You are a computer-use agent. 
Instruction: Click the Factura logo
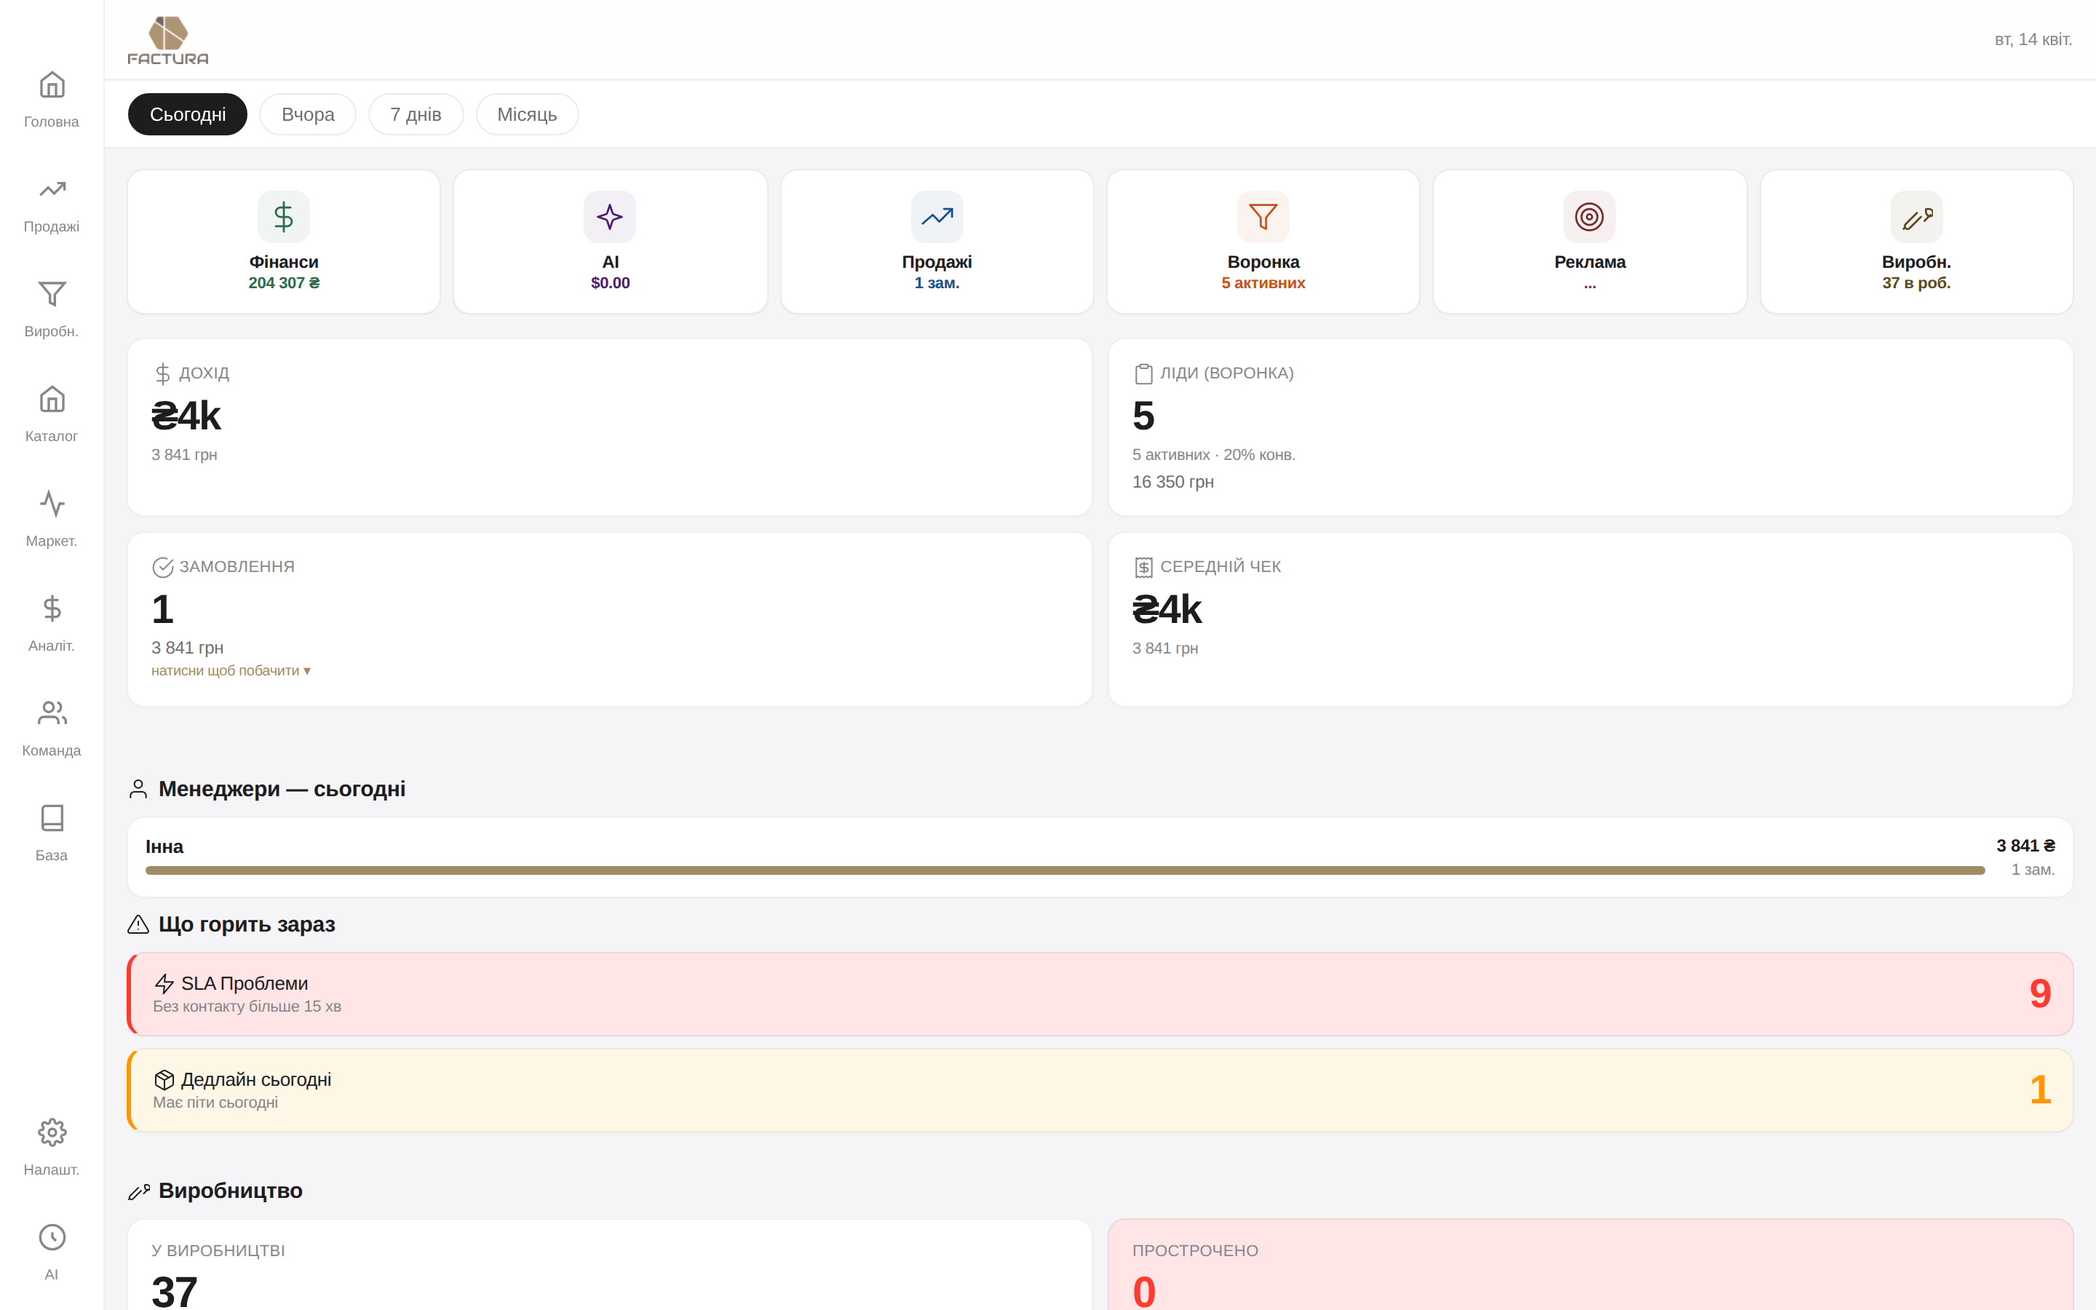click(x=168, y=40)
